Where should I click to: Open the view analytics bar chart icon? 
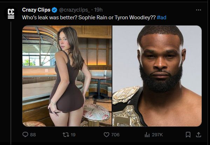(x=147, y=134)
